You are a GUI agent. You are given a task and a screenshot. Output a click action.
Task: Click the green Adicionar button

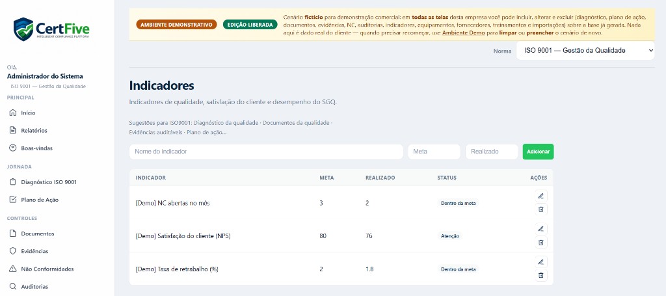pos(538,152)
